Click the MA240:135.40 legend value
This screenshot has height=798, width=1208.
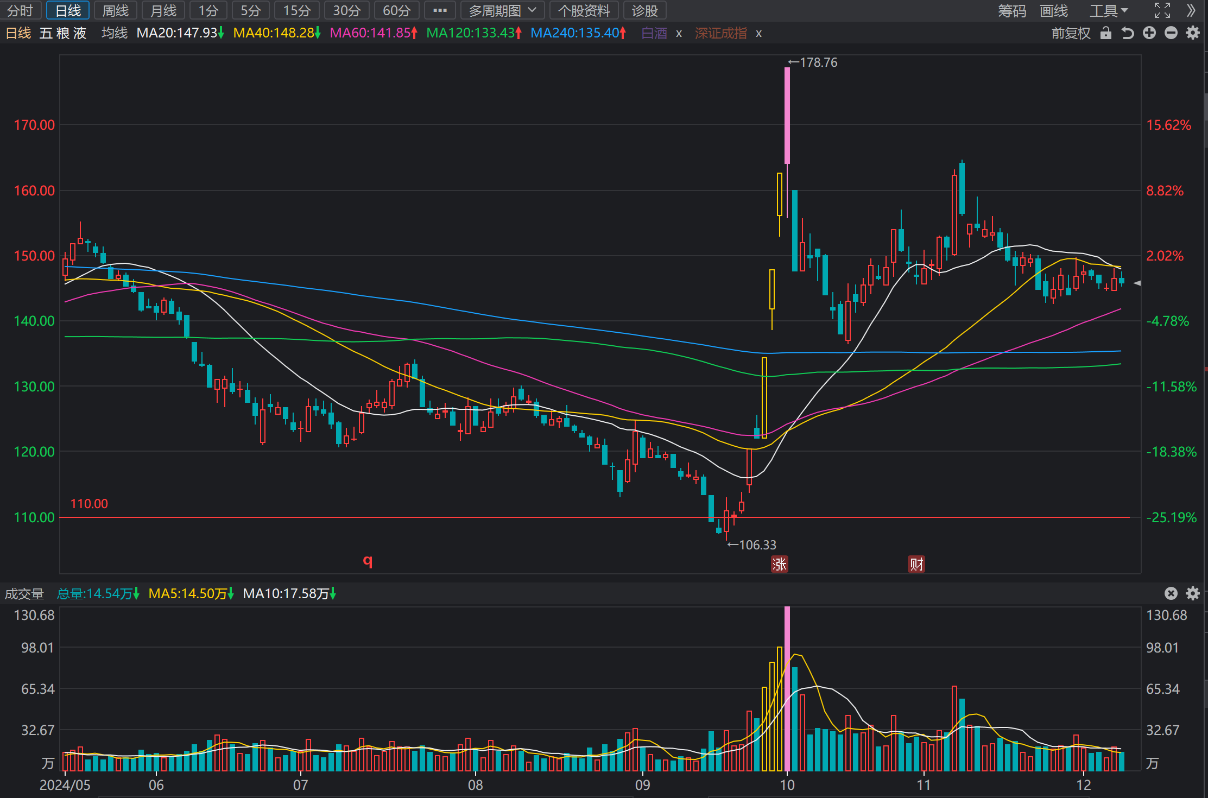tap(578, 33)
